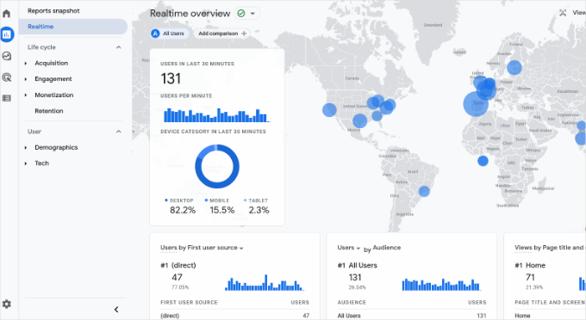Click the 'Views by Page title and' card title
Image resolution: width=586 pixels, height=320 pixels.
pos(550,248)
